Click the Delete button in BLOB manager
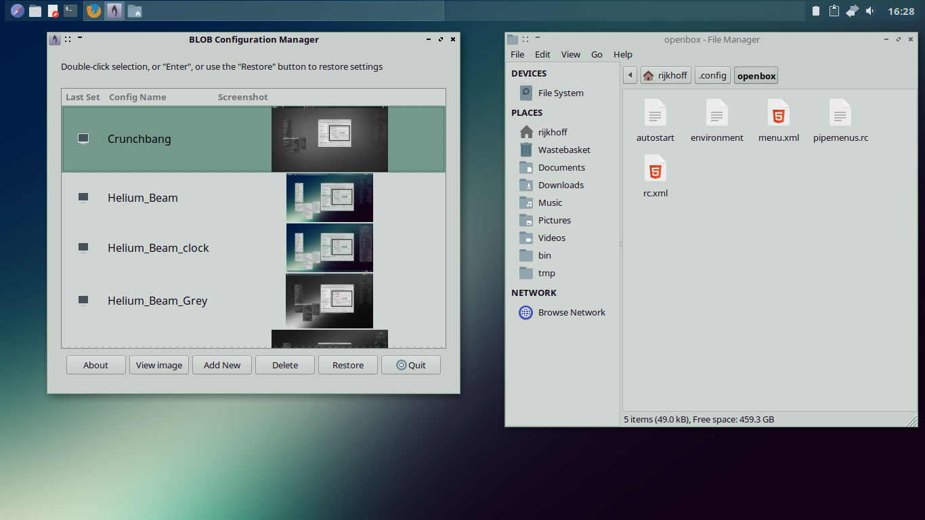 pos(285,365)
